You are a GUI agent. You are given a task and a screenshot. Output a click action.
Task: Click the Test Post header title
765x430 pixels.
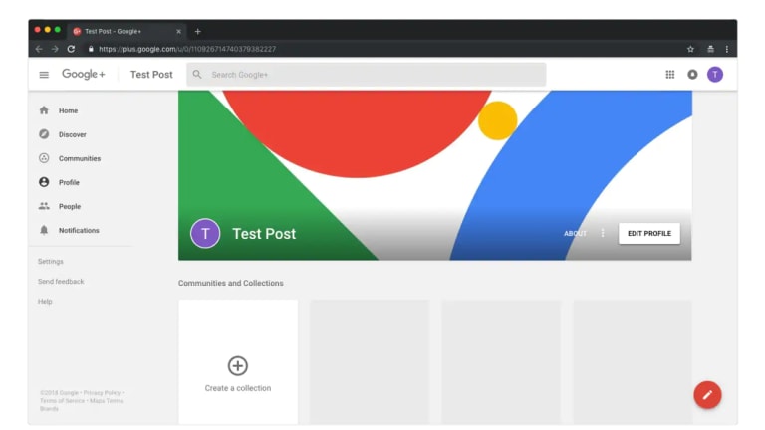151,74
